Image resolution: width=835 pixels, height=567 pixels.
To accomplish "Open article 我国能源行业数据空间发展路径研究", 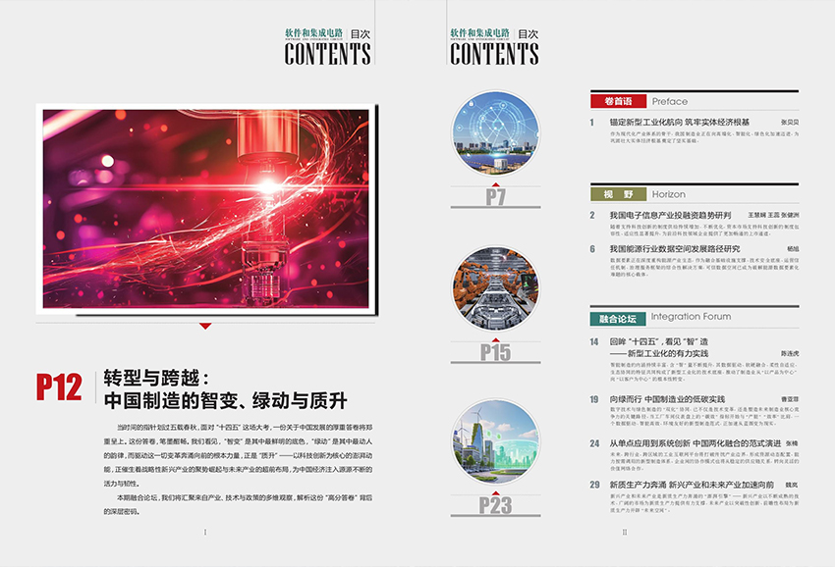I will (674, 249).
